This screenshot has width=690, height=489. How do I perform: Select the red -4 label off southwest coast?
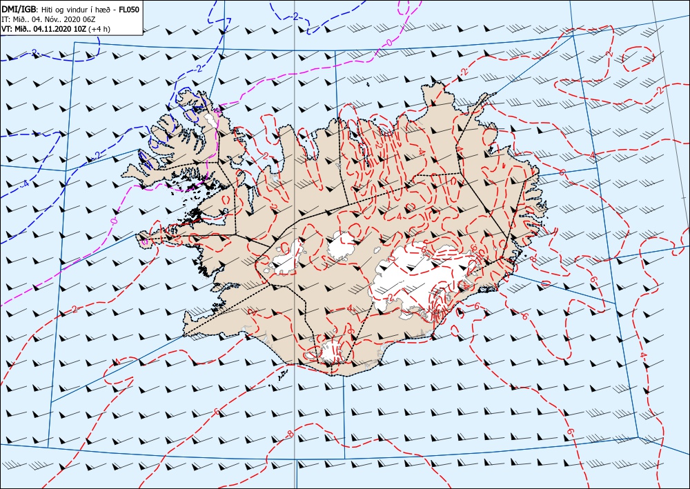[117, 361]
